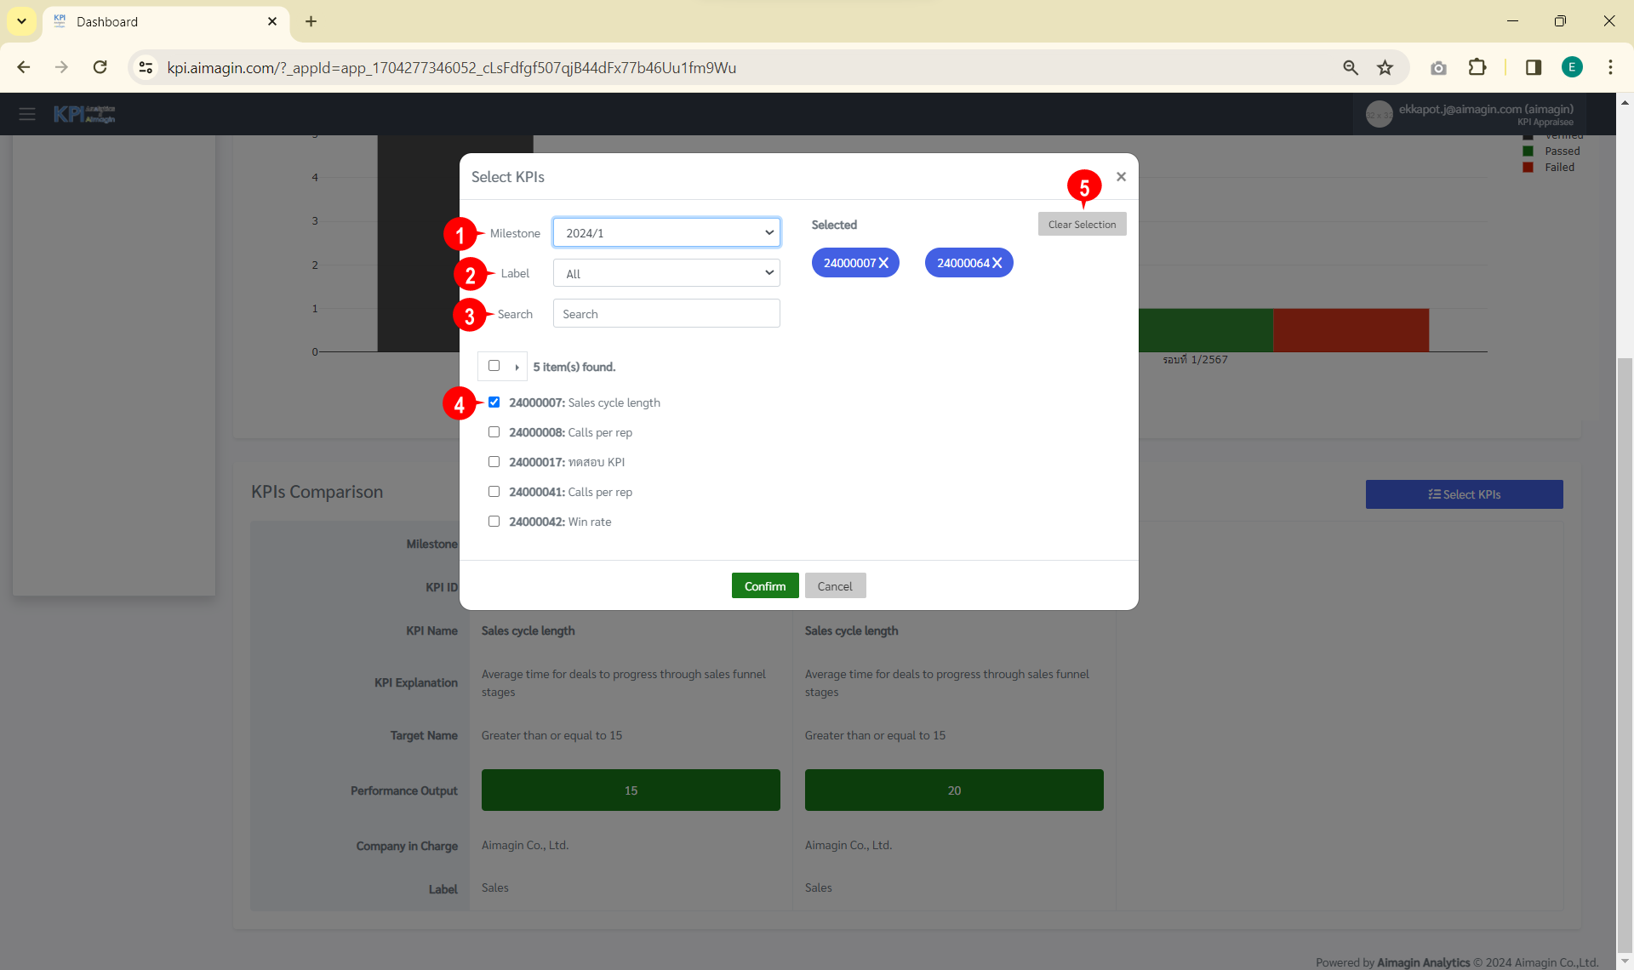1634x970 pixels.
Task: Click the green bar in chart
Action: [x=1205, y=330]
